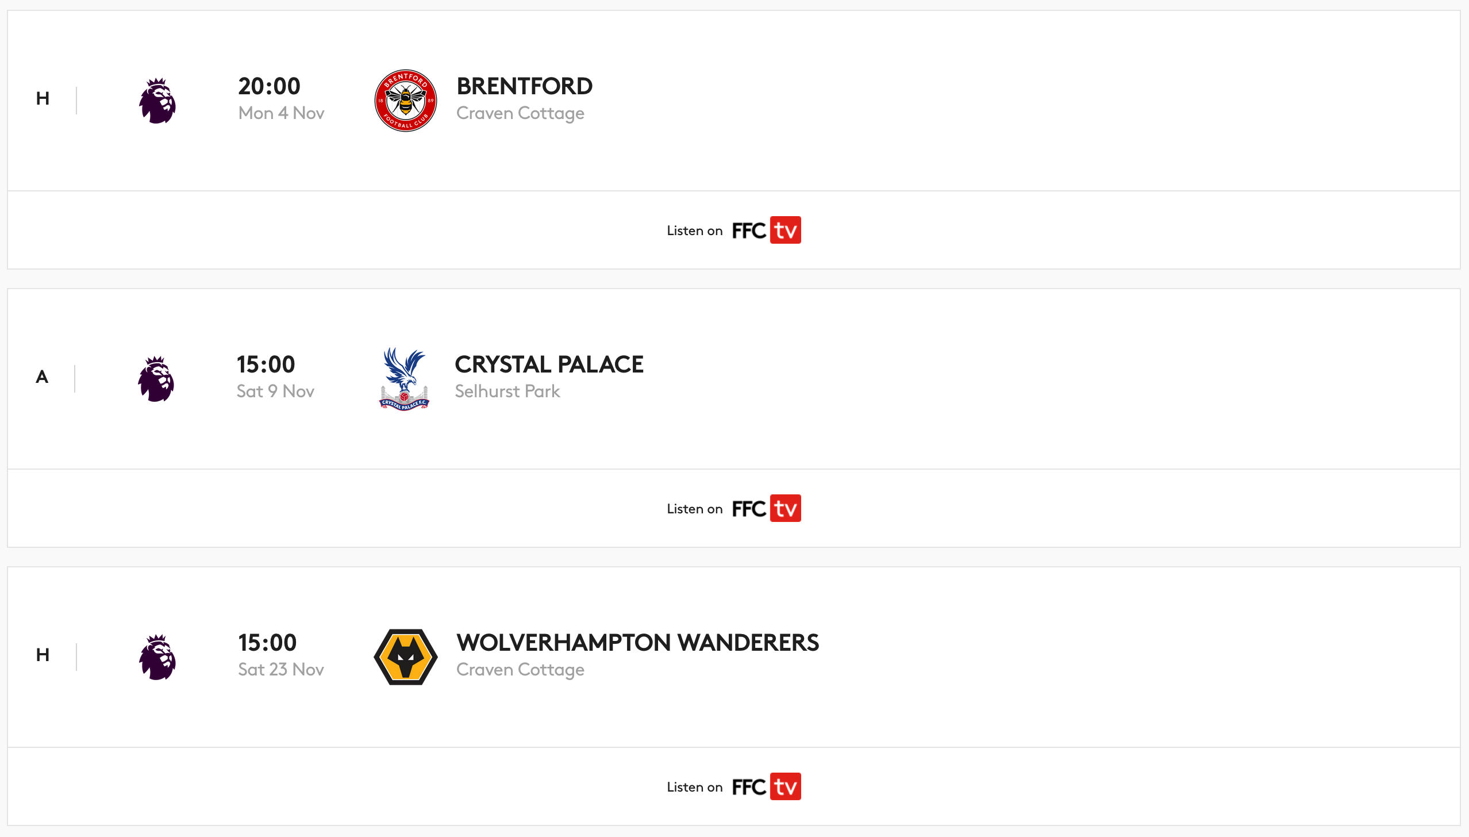Click the 'A' away indicator for Crystal Palace
This screenshot has height=837, width=1469.
pos(42,377)
